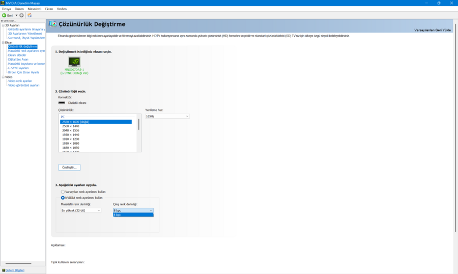Select the MNG007DAS-1 monitor icon
Viewport: 458px width, 274px height.
tap(74, 62)
